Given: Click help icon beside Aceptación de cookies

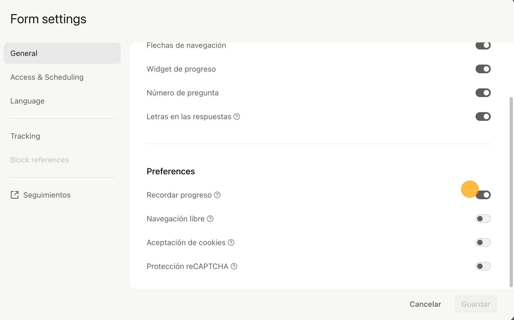Looking at the screenshot, I should tap(231, 242).
